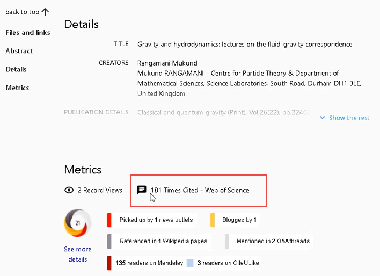
Task: Click Picked up by 1 news outlets
Action: [156, 220]
